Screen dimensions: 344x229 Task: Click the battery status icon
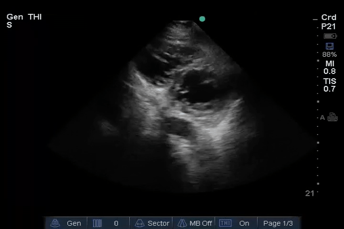(x=330, y=36)
